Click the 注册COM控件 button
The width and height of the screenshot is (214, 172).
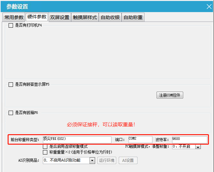coord(170,95)
